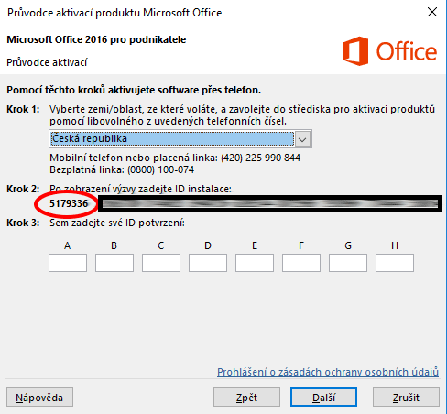Image resolution: width=447 pixels, height=414 pixels.
Task: Cancel using the Zrušit button
Action: [x=406, y=398]
